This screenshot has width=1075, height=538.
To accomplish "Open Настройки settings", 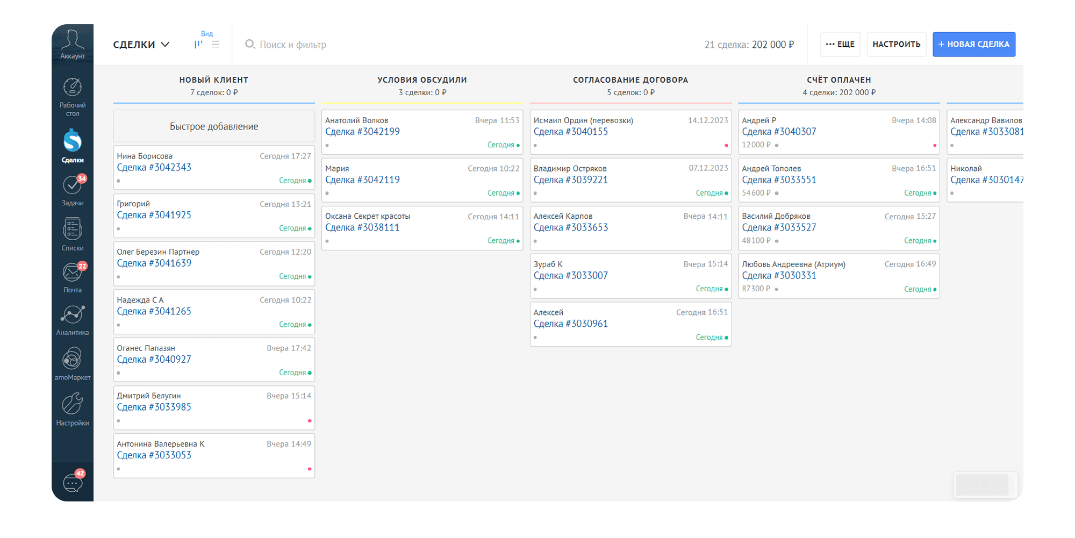I will coord(72,409).
